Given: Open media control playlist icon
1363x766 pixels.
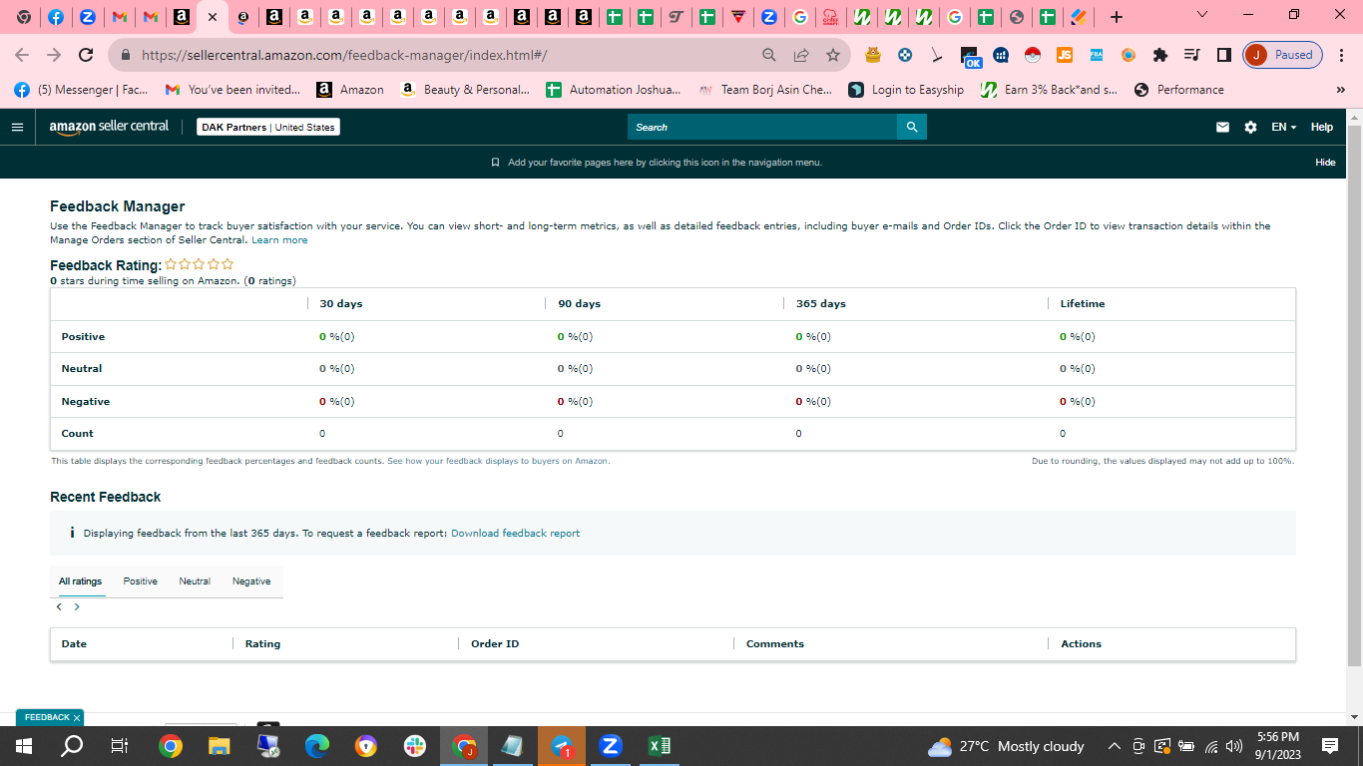Looking at the screenshot, I should 1191,55.
